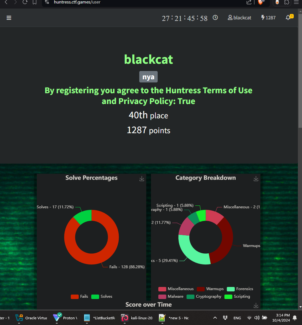Open the hamburger navigation menu

pos(9,18)
